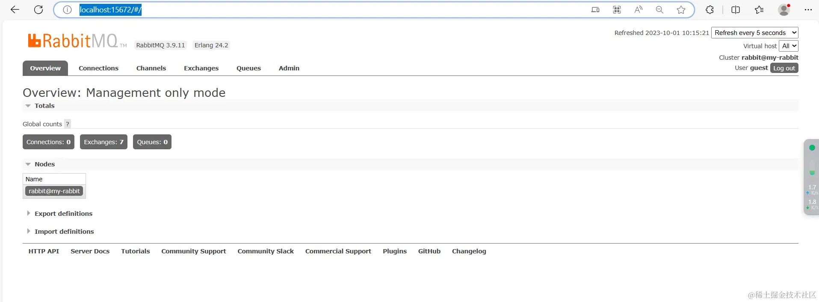Switch to the Connections tab

tap(98, 68)
